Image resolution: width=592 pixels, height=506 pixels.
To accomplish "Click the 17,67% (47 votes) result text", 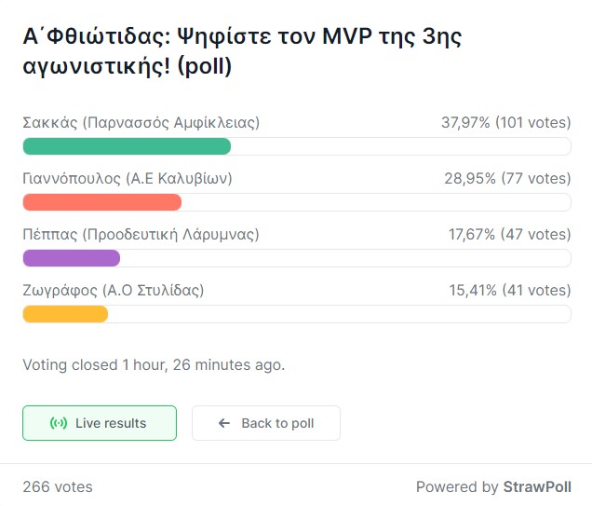I will pos(510,234).
